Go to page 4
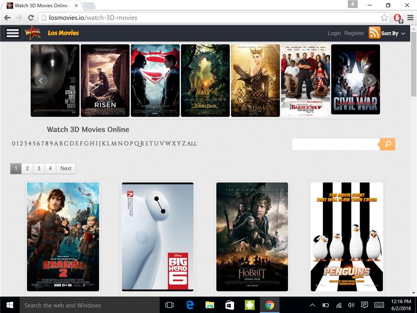The image size is (417, 313). [x=50, y=168]
